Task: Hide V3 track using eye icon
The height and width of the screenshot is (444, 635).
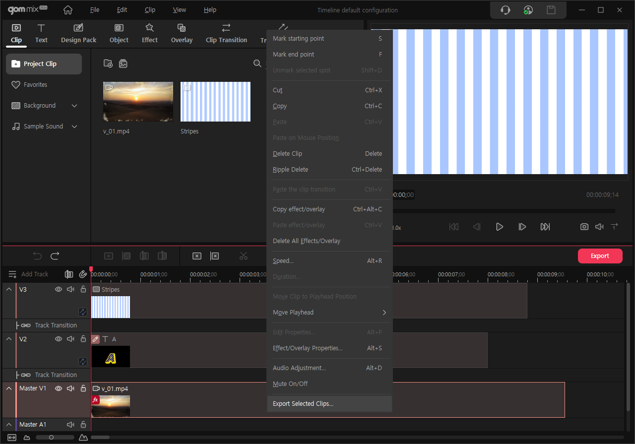Action: click(59, 289)
